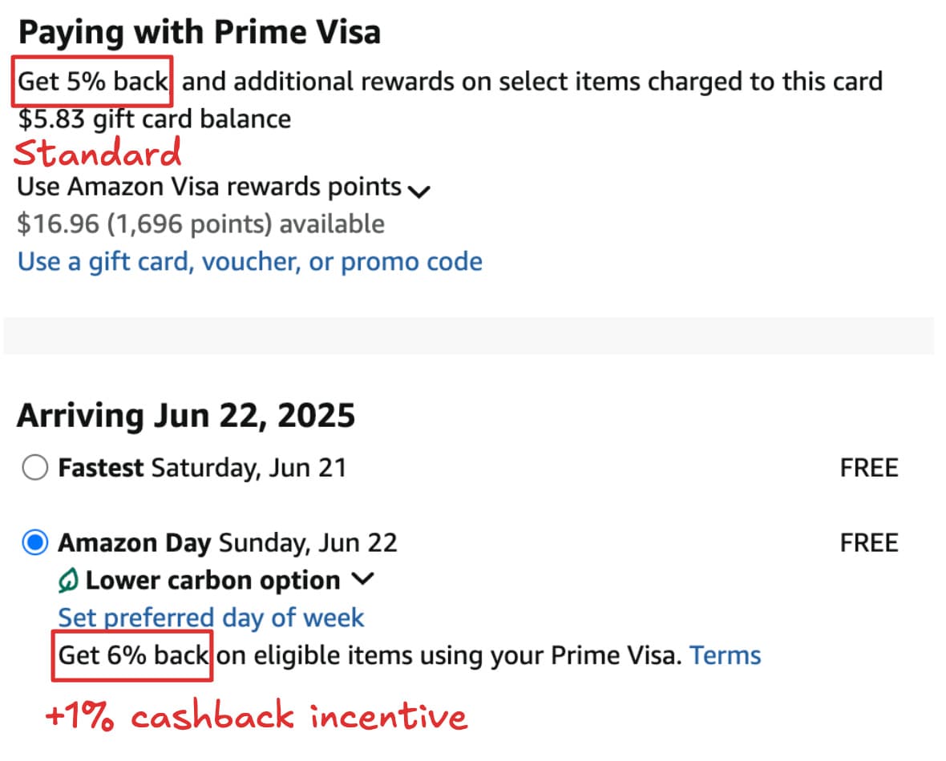Open the Set preferred day of week link
946x761 pixels.
[x=211, y=618]
